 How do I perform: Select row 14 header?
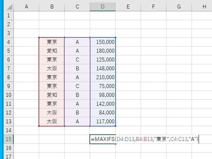(8, 130)
